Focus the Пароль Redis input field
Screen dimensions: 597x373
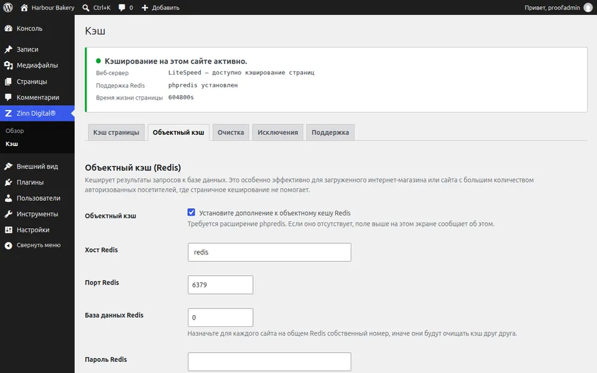click(x=269, y=362)
